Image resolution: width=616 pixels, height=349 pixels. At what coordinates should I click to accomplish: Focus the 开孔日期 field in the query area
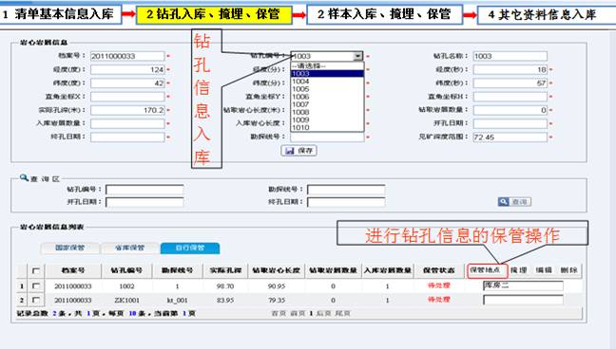coord(144,202)
